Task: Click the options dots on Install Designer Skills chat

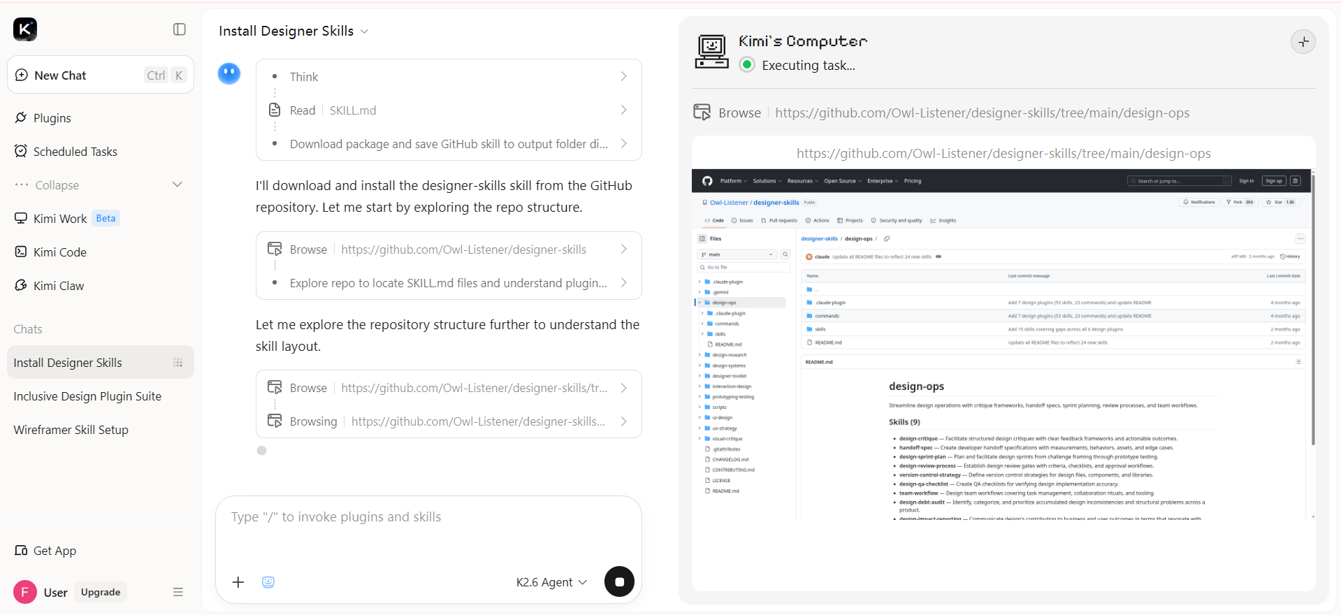Action: (x=178, y=363)
